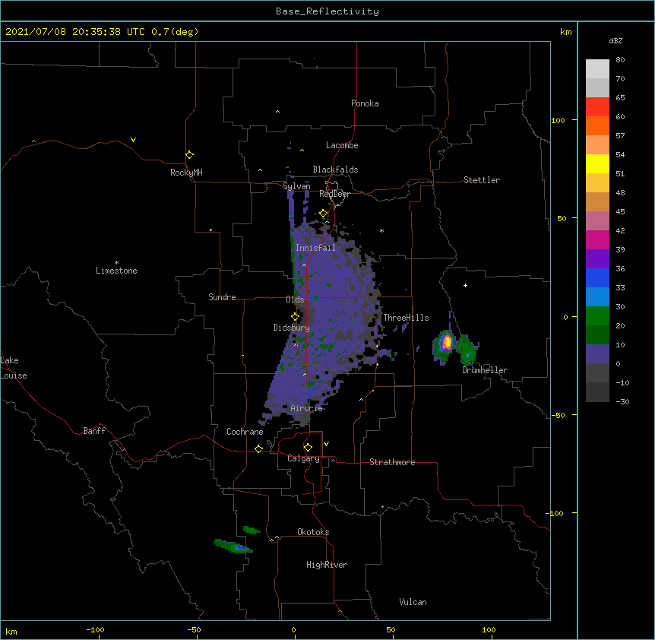655x640 pixels.
Task: Click the light gray 80 dBZ color swatch
Action: 597,69
